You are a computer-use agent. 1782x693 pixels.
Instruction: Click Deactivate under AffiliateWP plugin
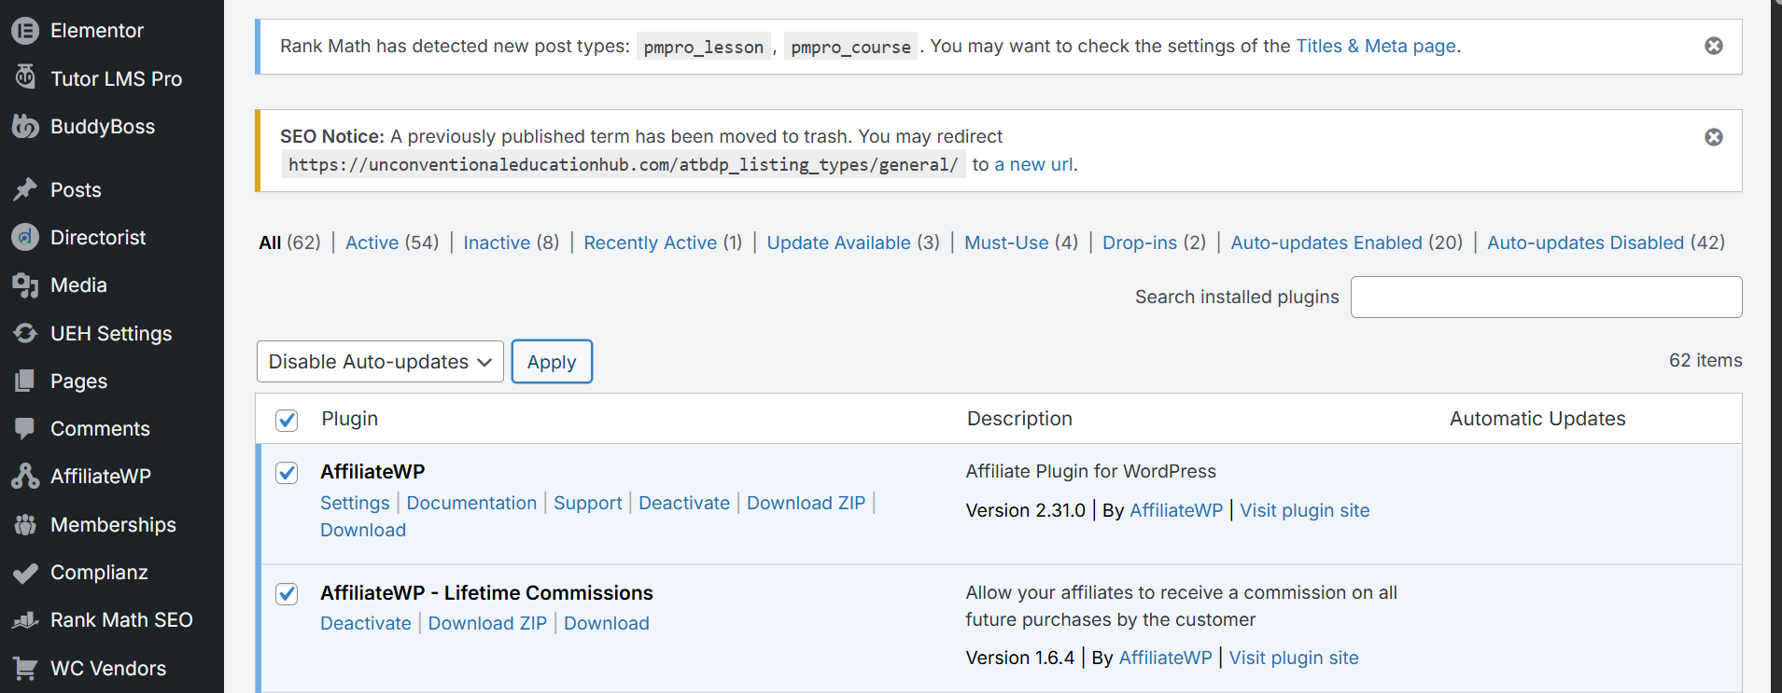683,503
